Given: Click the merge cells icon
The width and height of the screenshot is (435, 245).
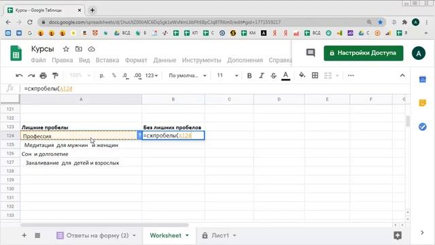Looking at the screenshot, I should click(x=328, y=76).
